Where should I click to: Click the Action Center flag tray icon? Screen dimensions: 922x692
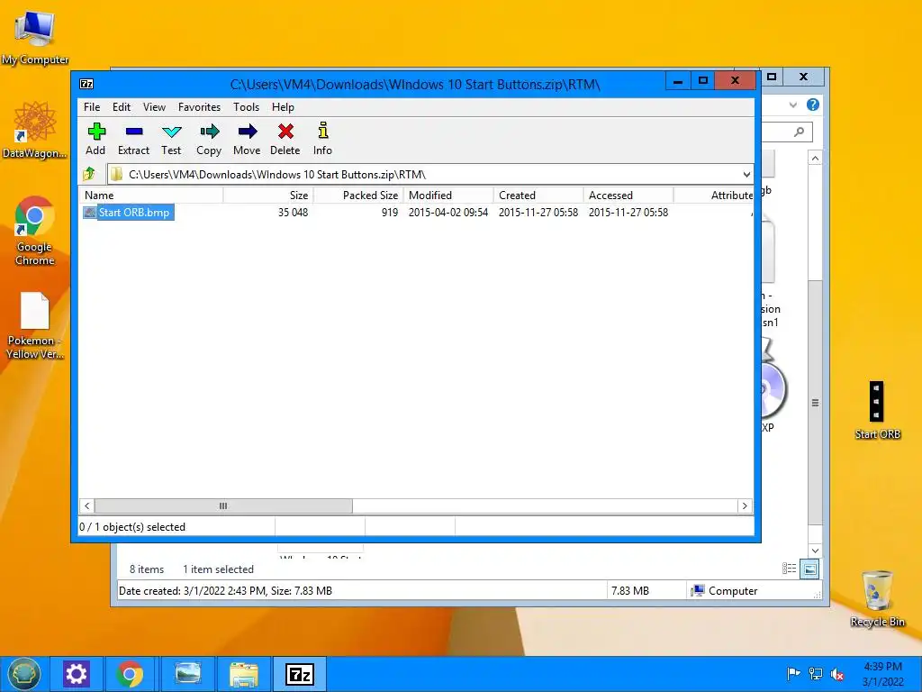pyautogui.click(x=793, y=674)
